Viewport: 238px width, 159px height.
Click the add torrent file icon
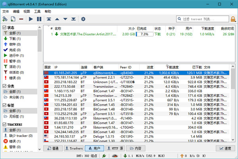coord(13,19)
